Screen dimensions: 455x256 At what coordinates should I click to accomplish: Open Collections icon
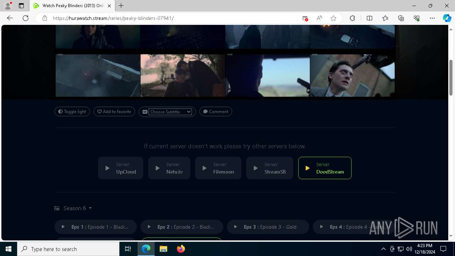pos(401,18)
